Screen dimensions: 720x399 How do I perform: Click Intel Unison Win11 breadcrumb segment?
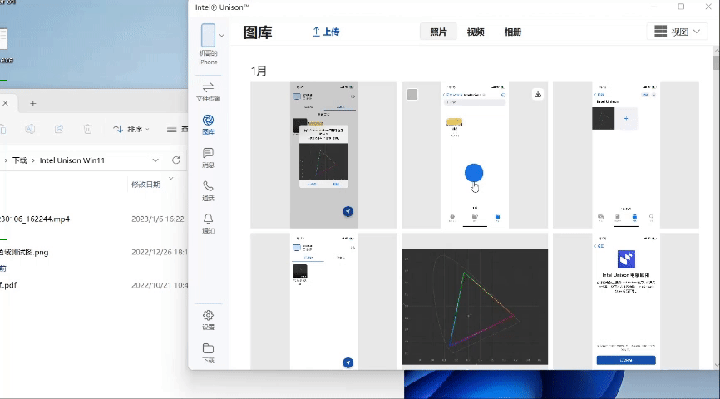(x=72, y=160)
